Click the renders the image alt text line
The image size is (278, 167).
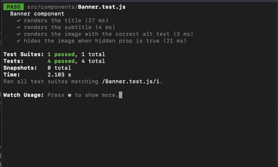(108, 34)
